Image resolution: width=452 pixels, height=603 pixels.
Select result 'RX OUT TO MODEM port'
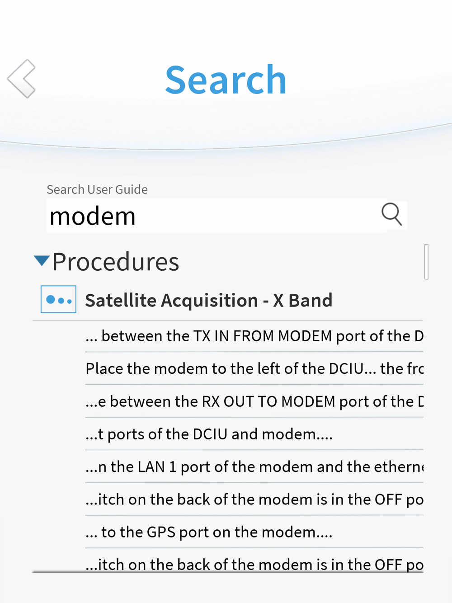pos(254,401)
